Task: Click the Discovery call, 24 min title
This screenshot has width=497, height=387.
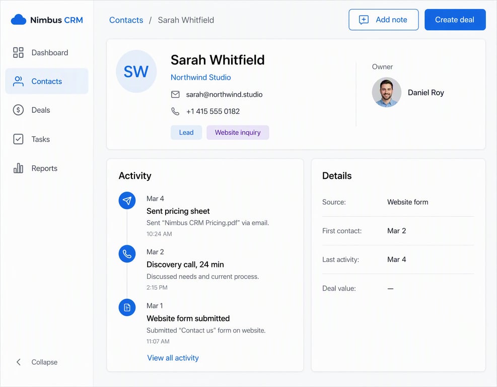Action: [x=185, y=265]
